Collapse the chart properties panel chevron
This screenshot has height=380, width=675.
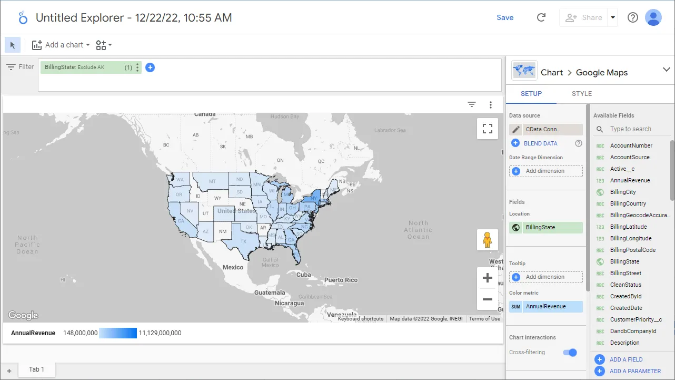(667, 69)
